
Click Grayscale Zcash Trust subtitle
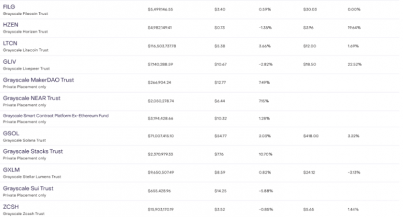(24, 214)
